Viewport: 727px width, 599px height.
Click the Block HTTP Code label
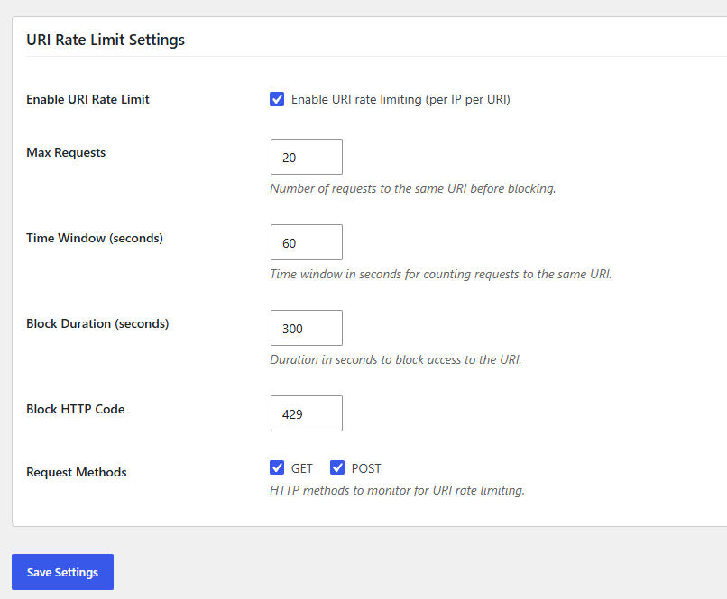[76, 409]
